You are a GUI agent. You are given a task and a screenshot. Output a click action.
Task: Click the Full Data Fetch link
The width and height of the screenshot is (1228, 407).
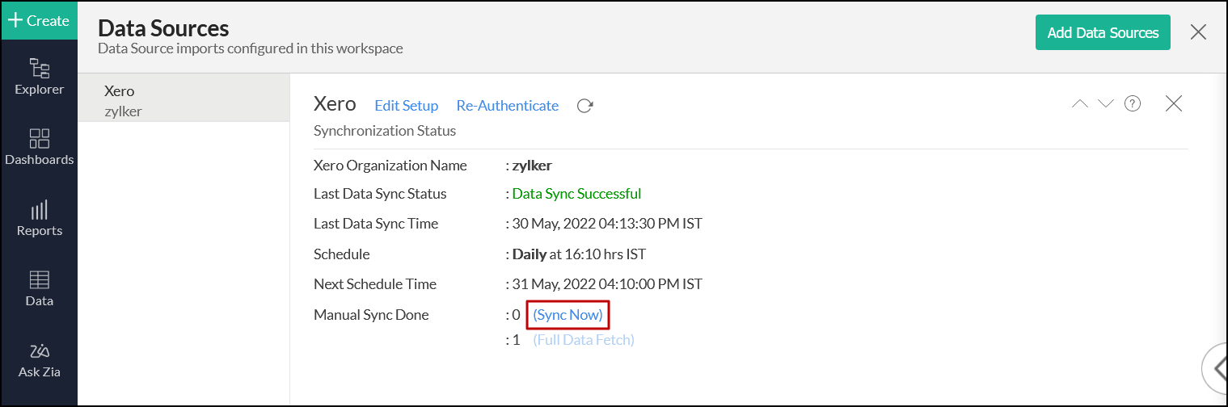tap(584, 340)
